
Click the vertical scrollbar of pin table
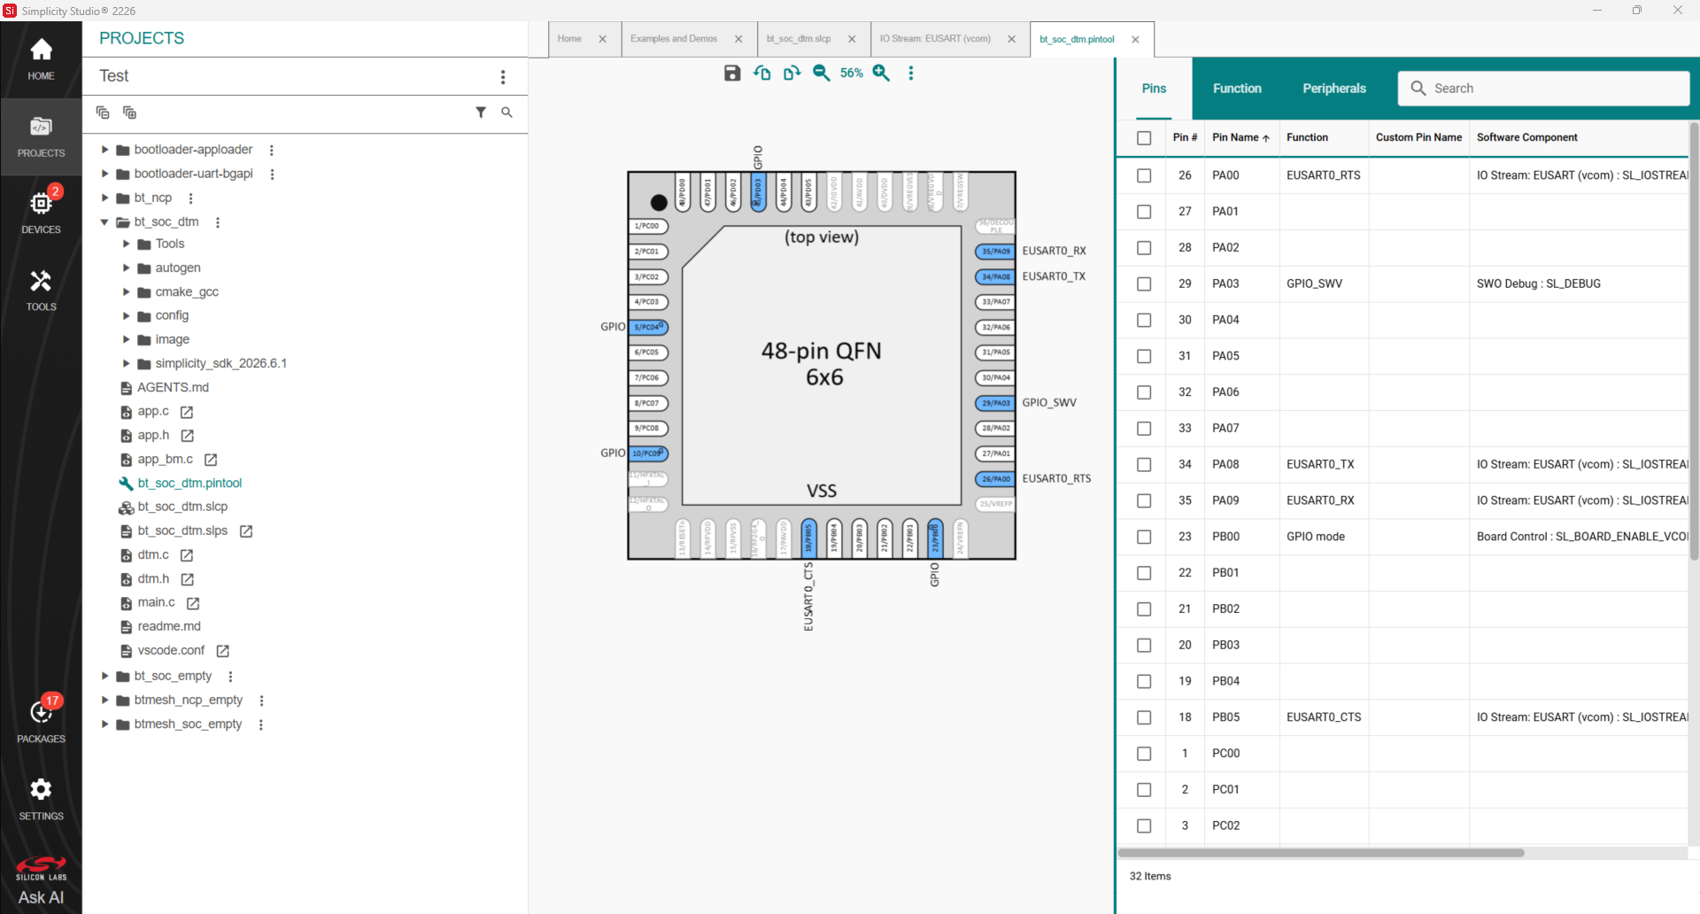coord(1694,341)
